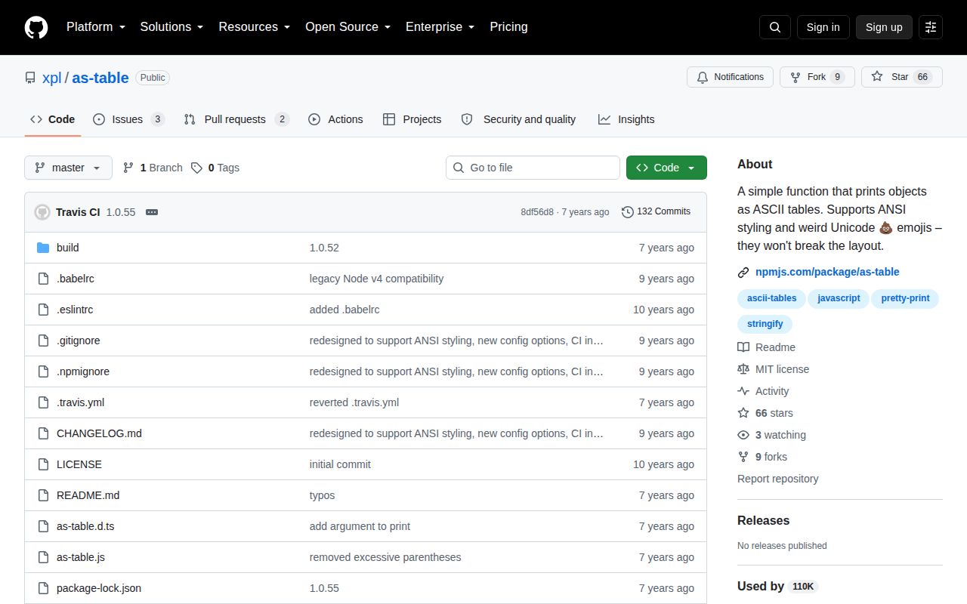Open the master branch selector dropdown

tap(68, 168)
